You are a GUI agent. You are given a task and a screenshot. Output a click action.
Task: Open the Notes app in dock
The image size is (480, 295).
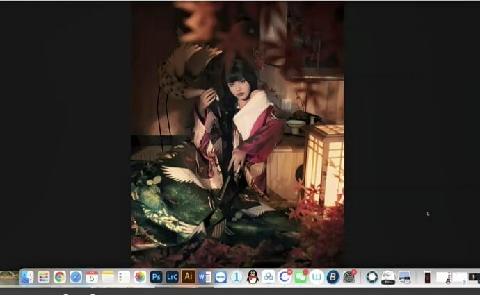click(108, 277)
